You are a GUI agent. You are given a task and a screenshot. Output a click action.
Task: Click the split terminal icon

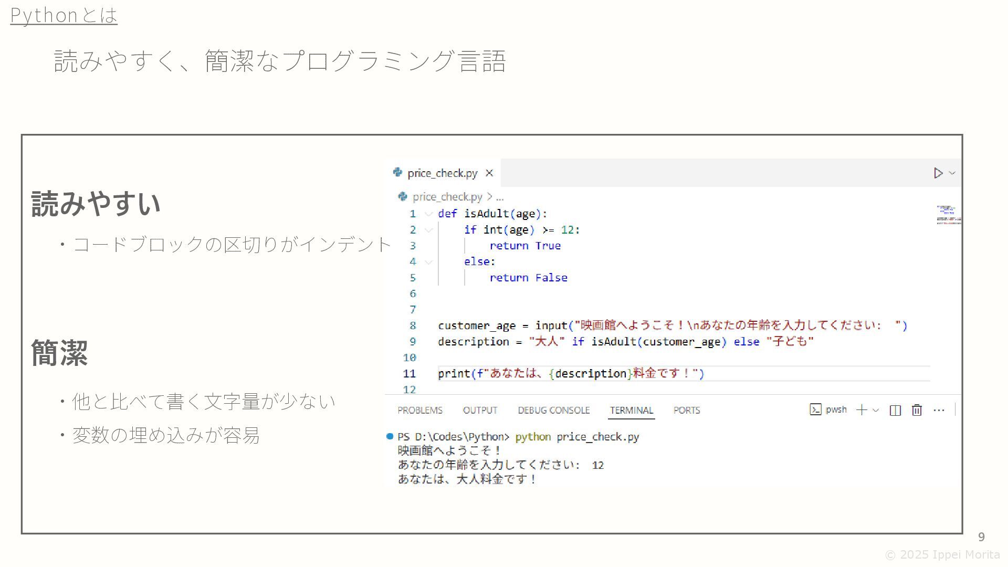895,411
